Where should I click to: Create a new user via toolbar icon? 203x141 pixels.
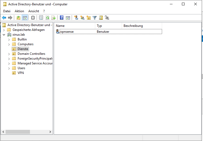pos(76,18)
